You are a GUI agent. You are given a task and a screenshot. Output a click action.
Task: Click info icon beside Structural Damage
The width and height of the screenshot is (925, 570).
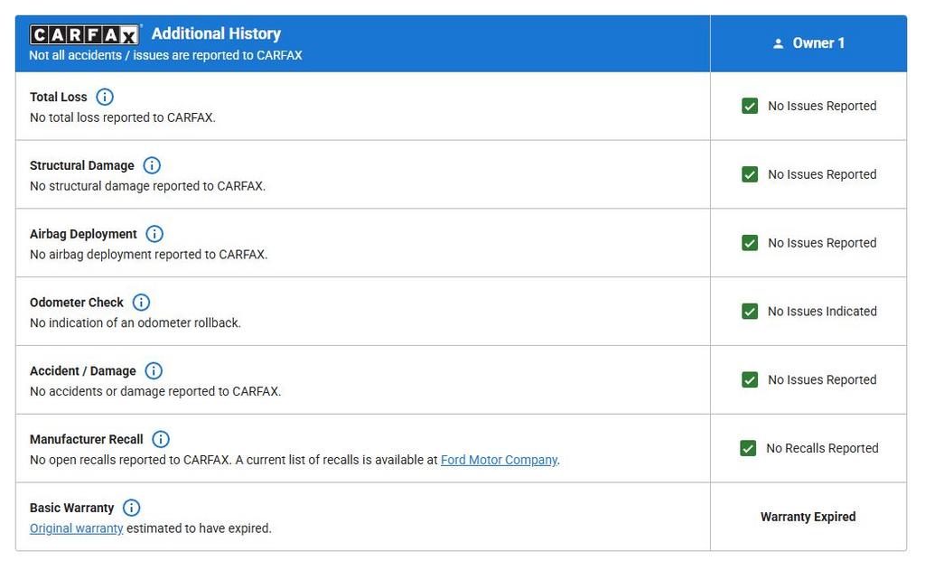[x=152, y=165]
